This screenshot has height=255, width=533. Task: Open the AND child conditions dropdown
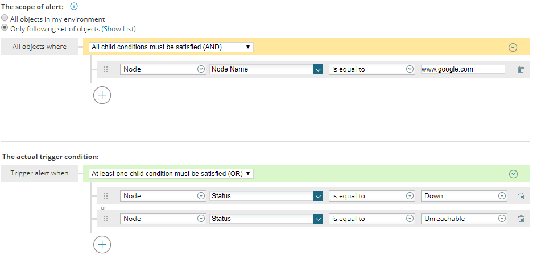point(171,47)
